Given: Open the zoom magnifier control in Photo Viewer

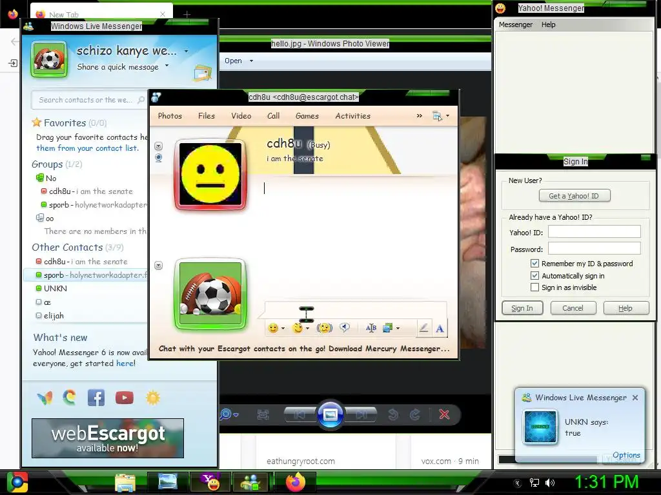Looking at the screenshot, I should [x=229, y=414].
